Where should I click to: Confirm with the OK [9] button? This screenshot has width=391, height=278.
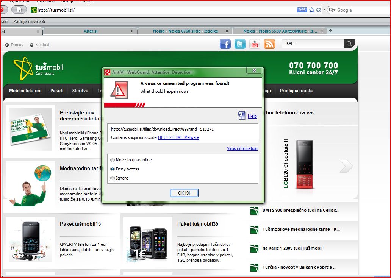click(184, 193)
